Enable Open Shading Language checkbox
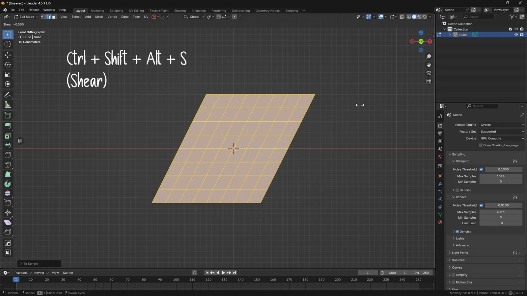This screenshot has width=527, height=296. click(x=481, y=145)
